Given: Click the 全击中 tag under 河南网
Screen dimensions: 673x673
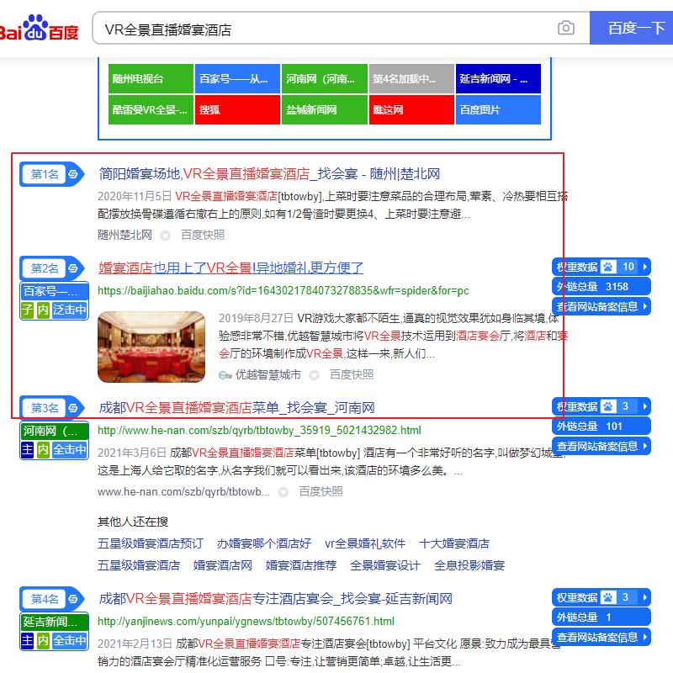Looking at the screenshot, I should click(70, 450).
